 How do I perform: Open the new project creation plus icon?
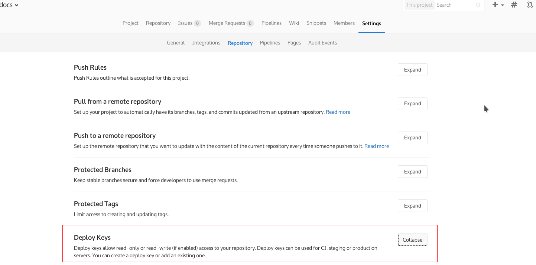494,5
